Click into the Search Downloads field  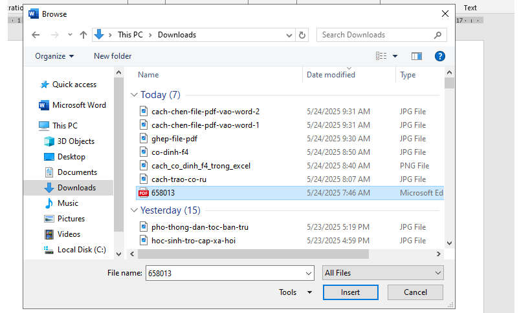[375, 35]
